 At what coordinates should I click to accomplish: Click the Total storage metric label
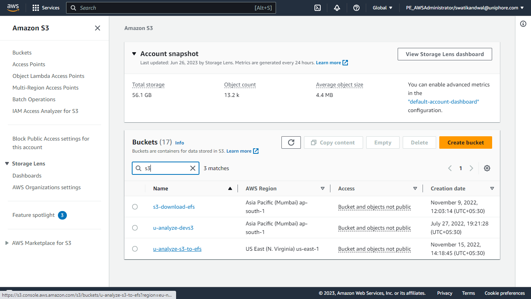click(148, 84)
